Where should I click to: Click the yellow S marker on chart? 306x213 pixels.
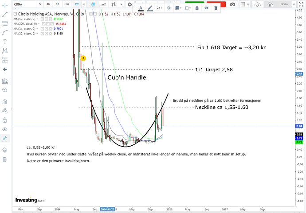pos(83,58)
